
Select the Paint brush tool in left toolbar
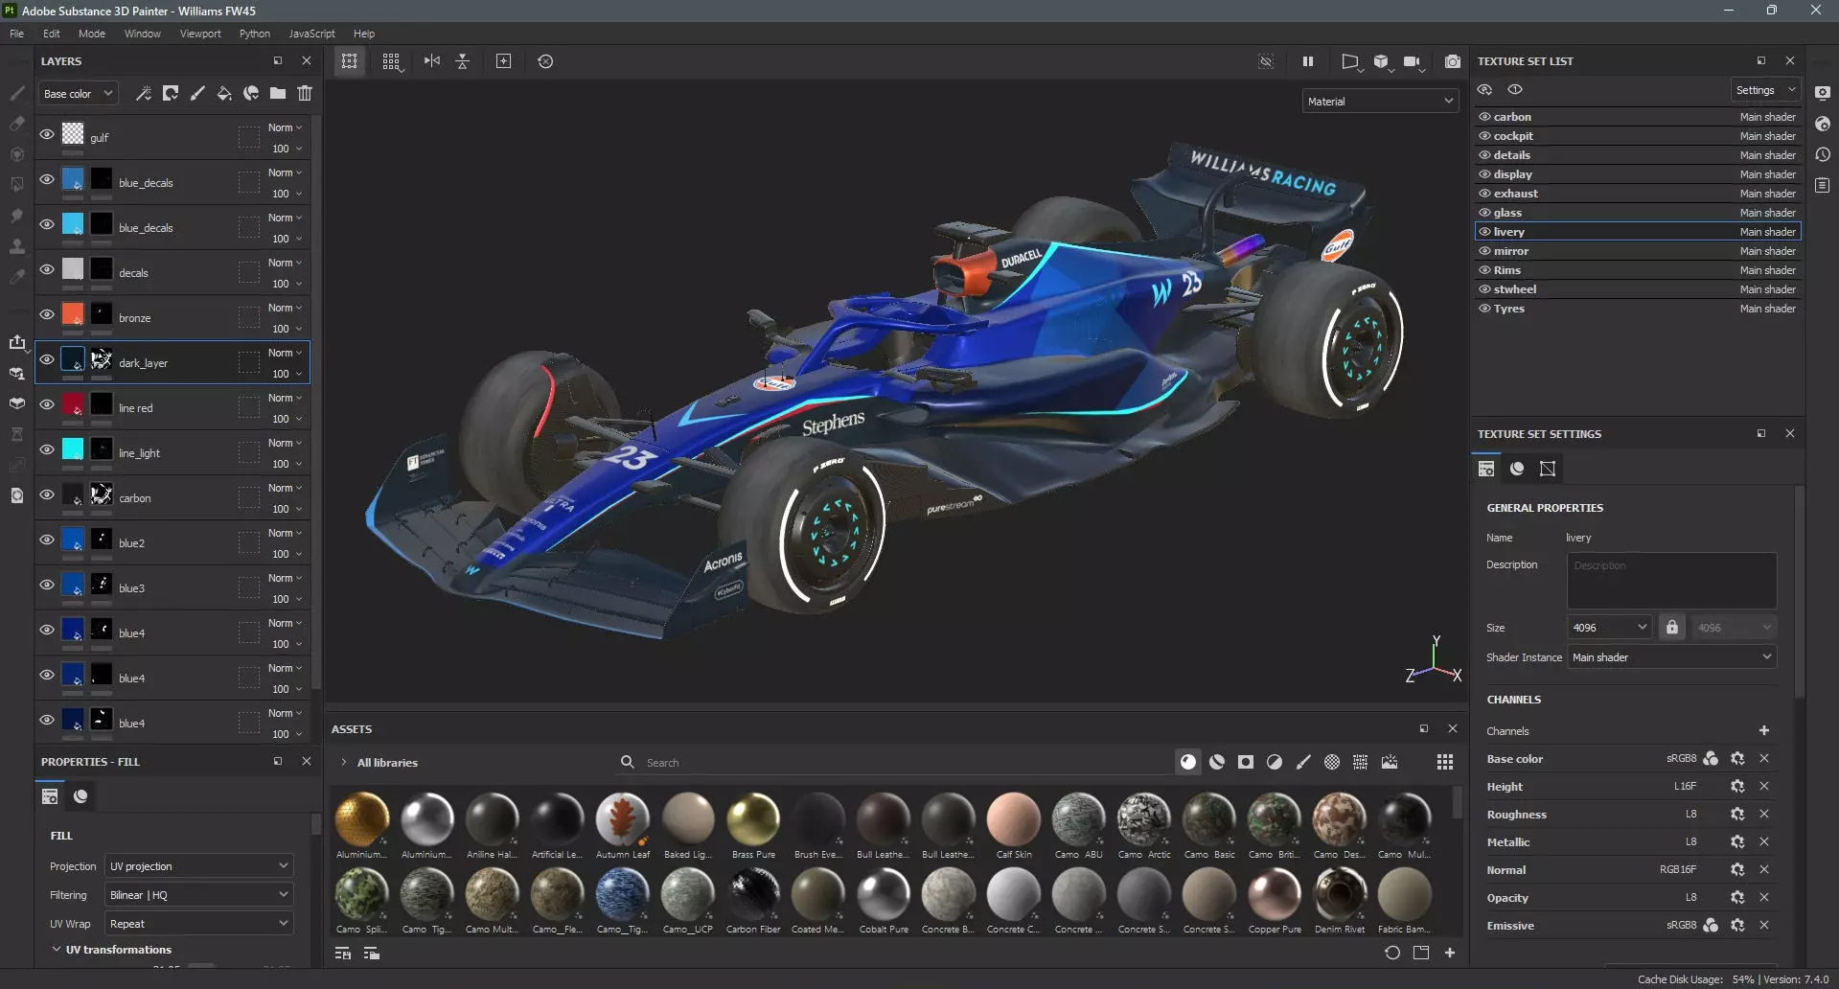click(x=16, y=93)
